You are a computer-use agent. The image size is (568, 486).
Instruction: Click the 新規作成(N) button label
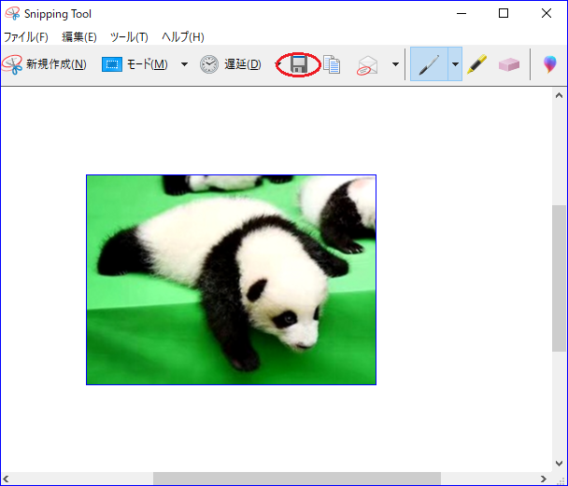pos(56,64)
